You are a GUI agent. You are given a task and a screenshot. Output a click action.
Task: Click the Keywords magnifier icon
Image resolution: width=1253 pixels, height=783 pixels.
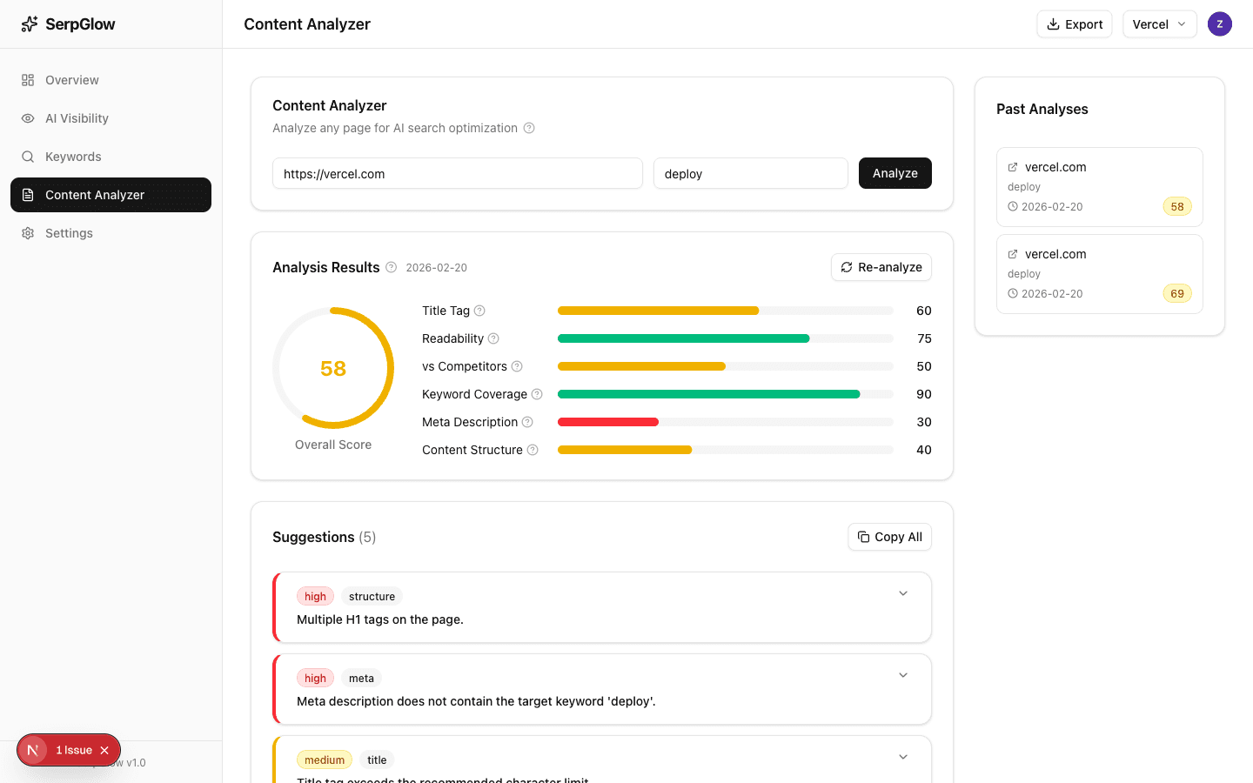point(27,157)
